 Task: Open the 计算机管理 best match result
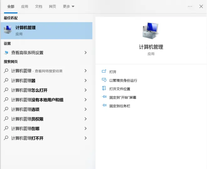point(46,31)
